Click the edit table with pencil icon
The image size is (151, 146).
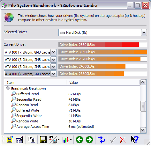point(19,140)
